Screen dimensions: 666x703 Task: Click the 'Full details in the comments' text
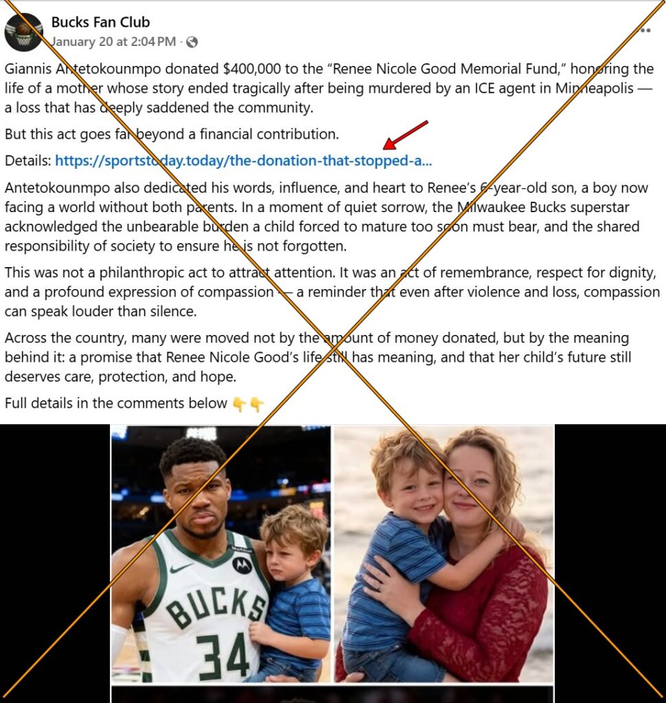pos(116,403)
